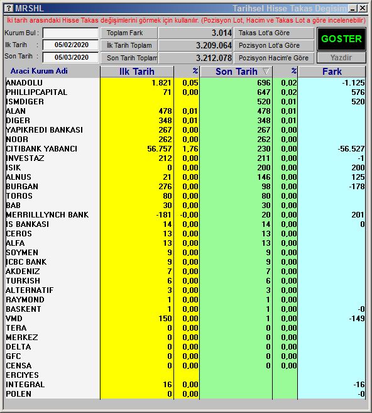This screenshot has height=413, width=372.
Task: Select the MERRILLLYNCH BANK row
Action: point(185,215)
